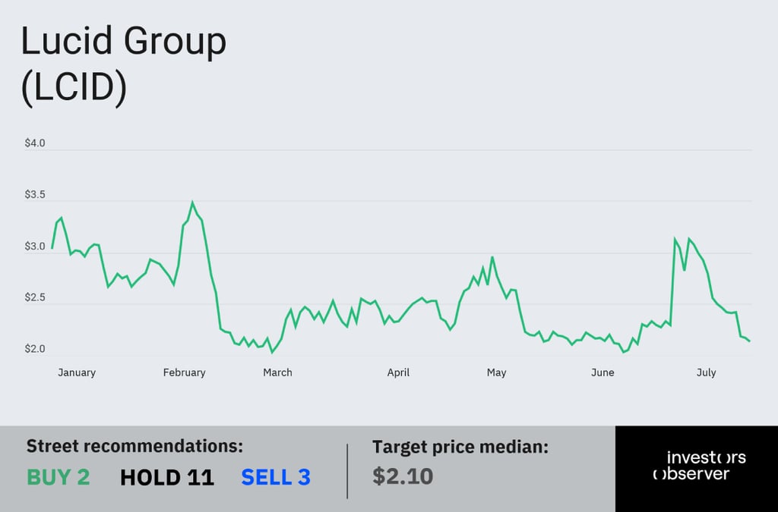Select the May axis label
The width and height of the screenshot is (778, 512).
[x=496, y=373]
